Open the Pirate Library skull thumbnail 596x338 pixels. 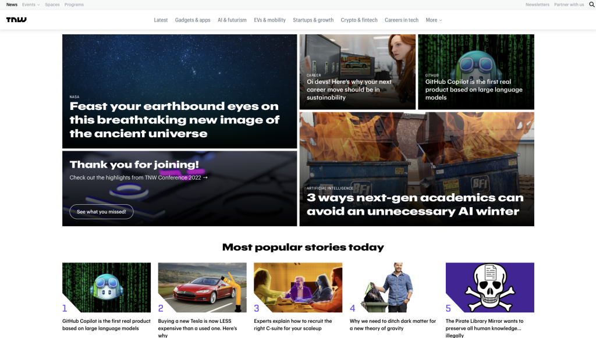[489, 287]
